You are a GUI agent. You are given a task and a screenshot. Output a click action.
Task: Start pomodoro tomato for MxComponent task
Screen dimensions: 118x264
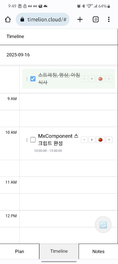(x=101, y=140)
